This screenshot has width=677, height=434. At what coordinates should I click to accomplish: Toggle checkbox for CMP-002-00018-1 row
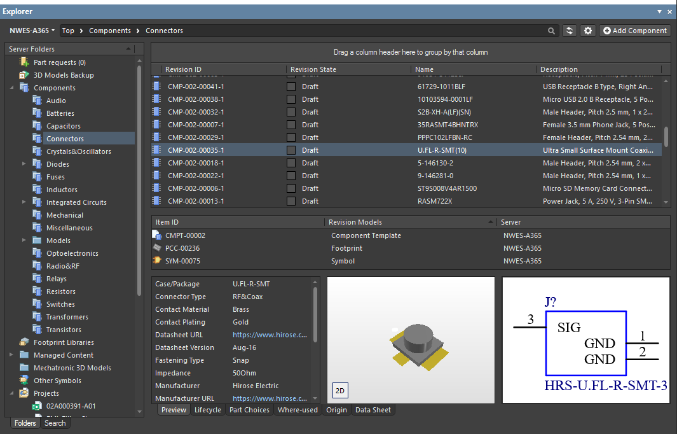[x=291, y=163]
